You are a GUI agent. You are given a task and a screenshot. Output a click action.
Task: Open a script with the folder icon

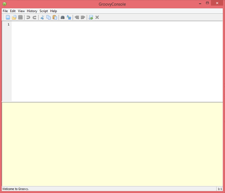[14, 17]
